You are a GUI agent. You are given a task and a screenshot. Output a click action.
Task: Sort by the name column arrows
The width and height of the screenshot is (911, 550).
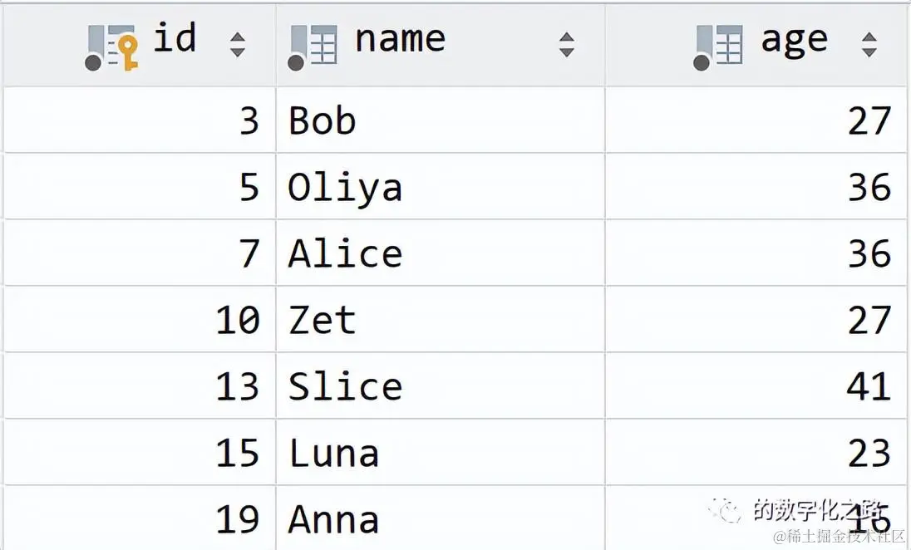(x=567, y=45)
